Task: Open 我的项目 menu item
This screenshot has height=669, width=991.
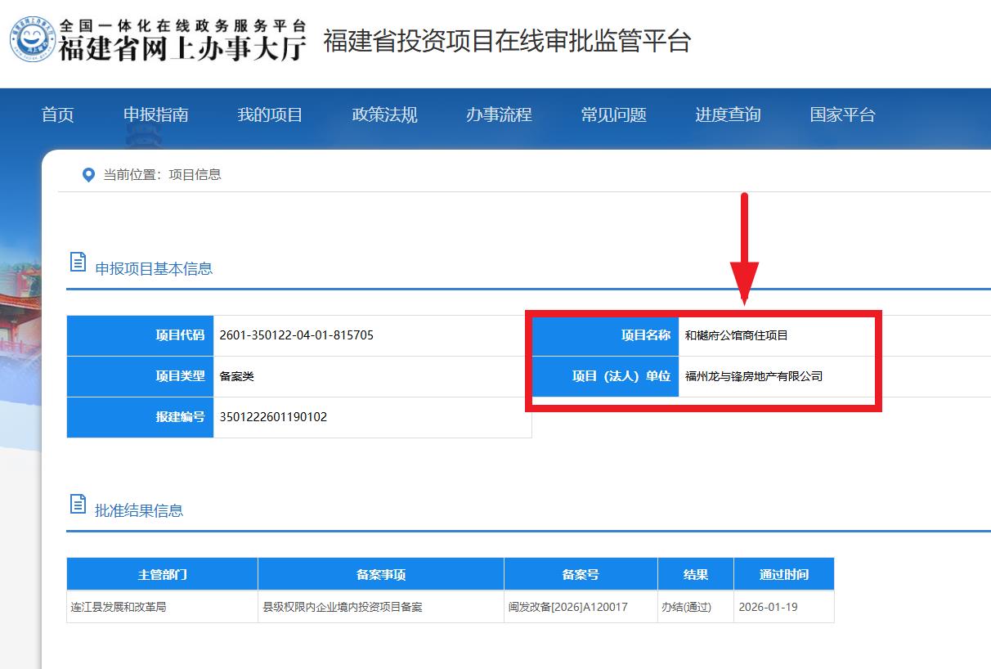Action: pos(270,114)
